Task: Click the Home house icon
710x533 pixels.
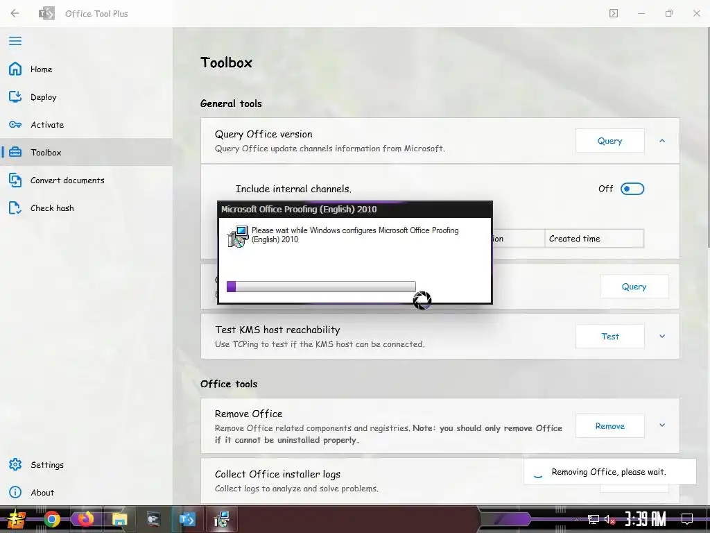Action: pos(15,69)
